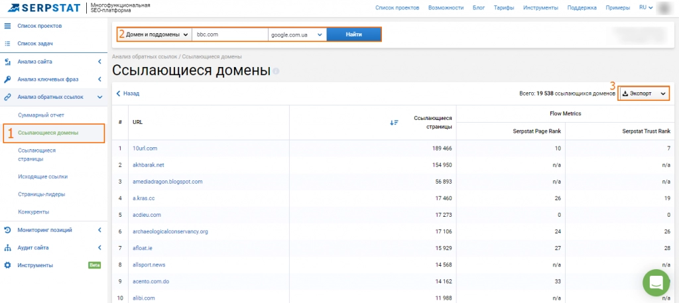679x303 pixels.
Task: Open Конкуренты in sidebar
Action: [33, 213]
